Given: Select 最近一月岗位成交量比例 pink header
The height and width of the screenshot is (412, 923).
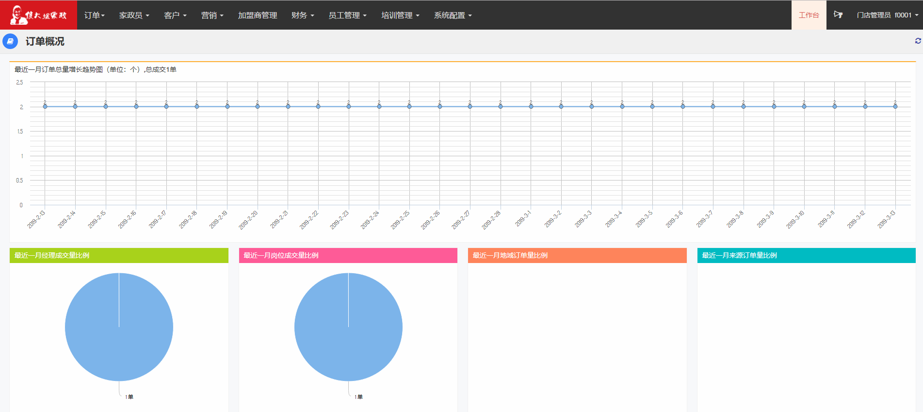Looking at the screenshot, I should pos(348,255).
